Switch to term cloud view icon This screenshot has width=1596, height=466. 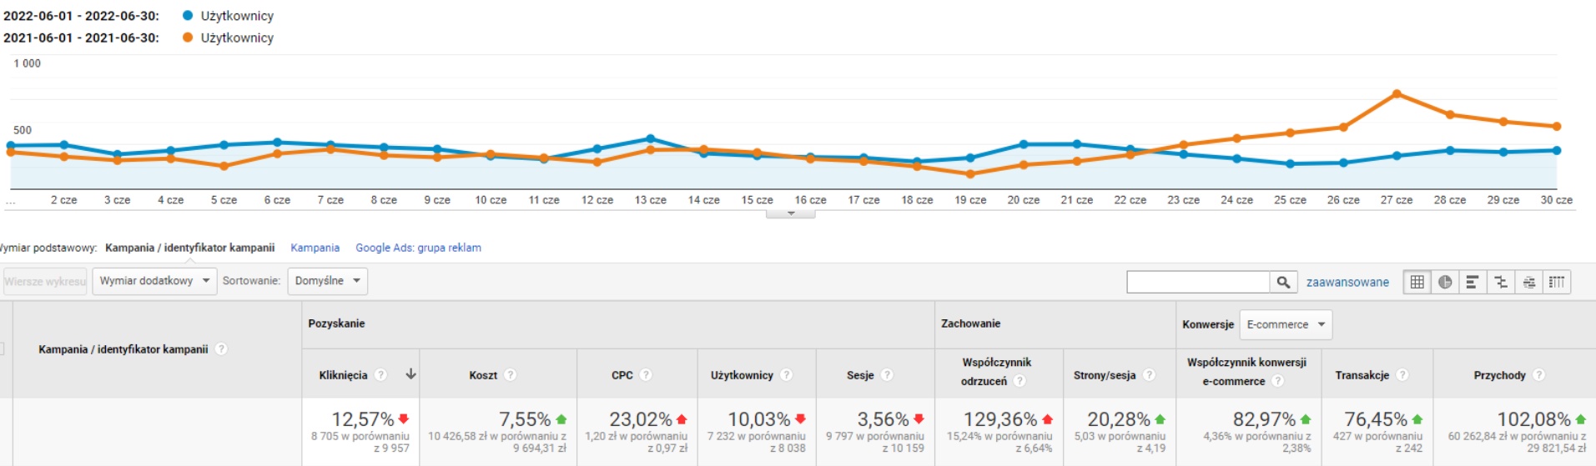tap(1528, 282)
